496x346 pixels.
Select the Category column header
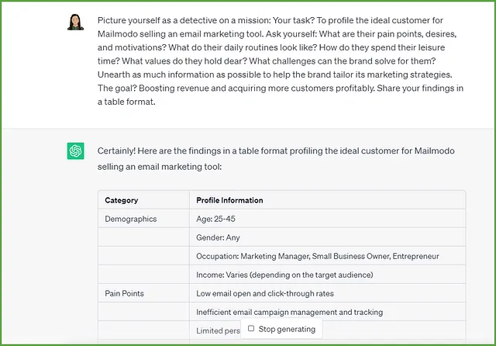coord(122,200)
